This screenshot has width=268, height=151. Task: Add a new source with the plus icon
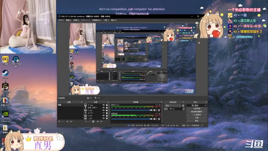tap(86, 121)
